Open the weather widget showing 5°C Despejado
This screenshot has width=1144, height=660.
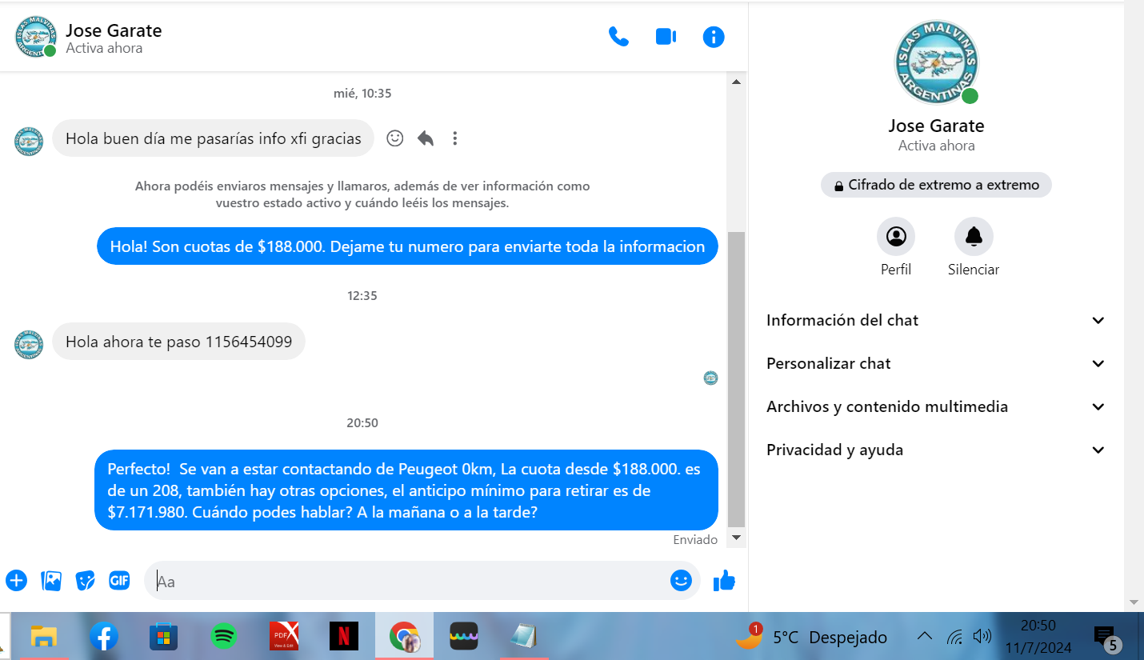[812, 637]
